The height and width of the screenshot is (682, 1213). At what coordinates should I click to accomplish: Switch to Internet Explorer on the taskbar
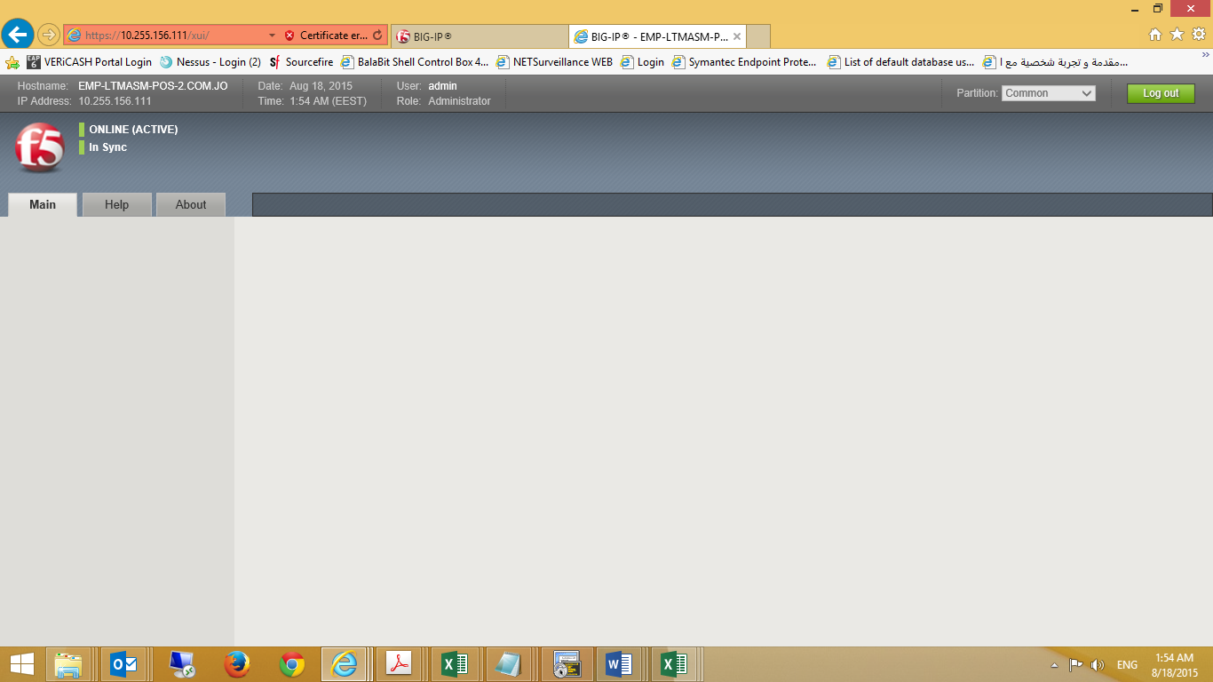[x=344, y=664]
